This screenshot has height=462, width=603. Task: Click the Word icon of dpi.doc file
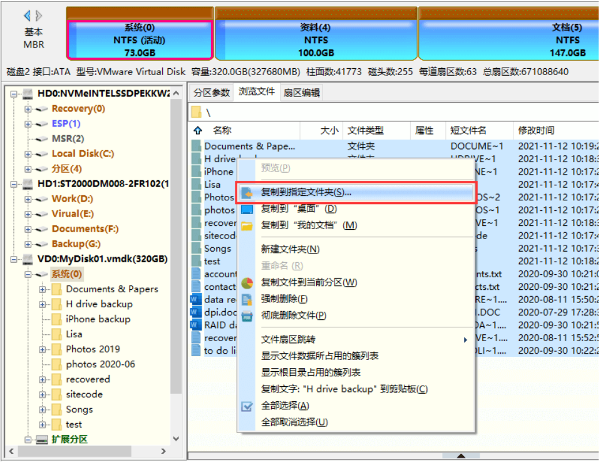[195, 312]
